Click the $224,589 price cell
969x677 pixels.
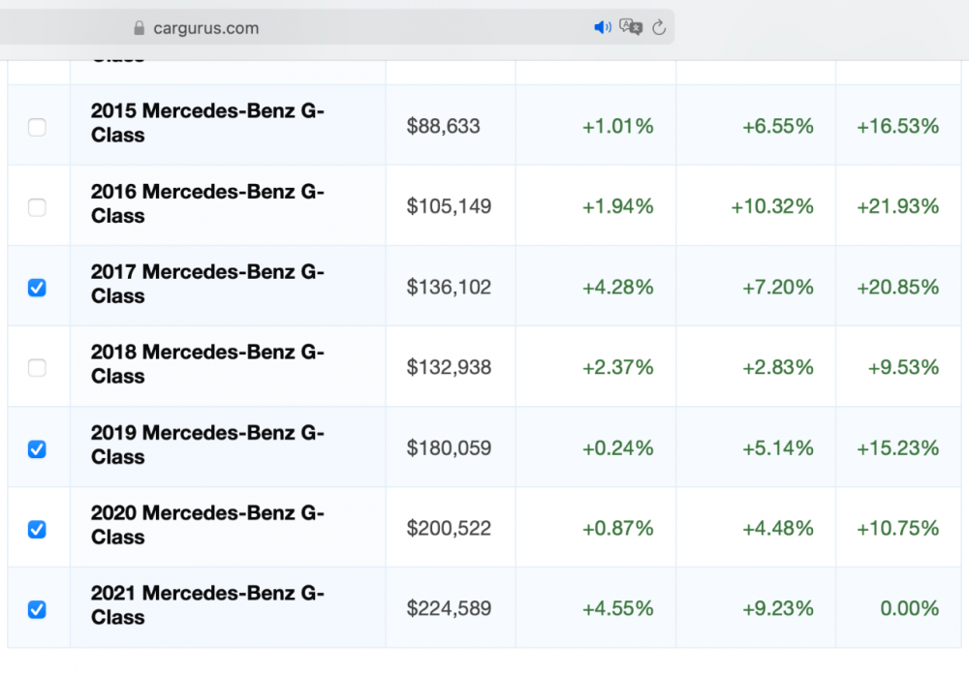pyautogui.click(x=449, y=609)
